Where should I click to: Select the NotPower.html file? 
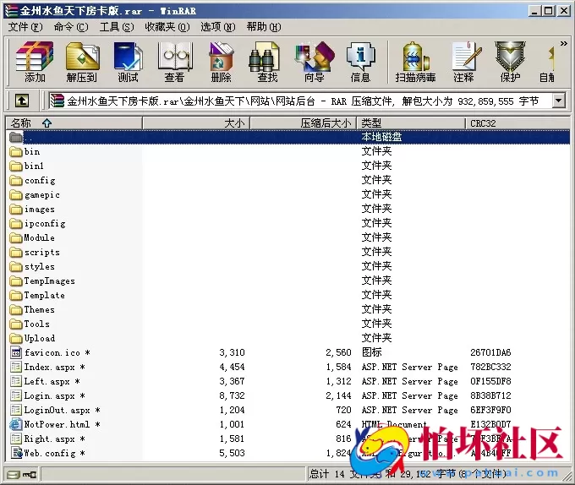[55, 424]
